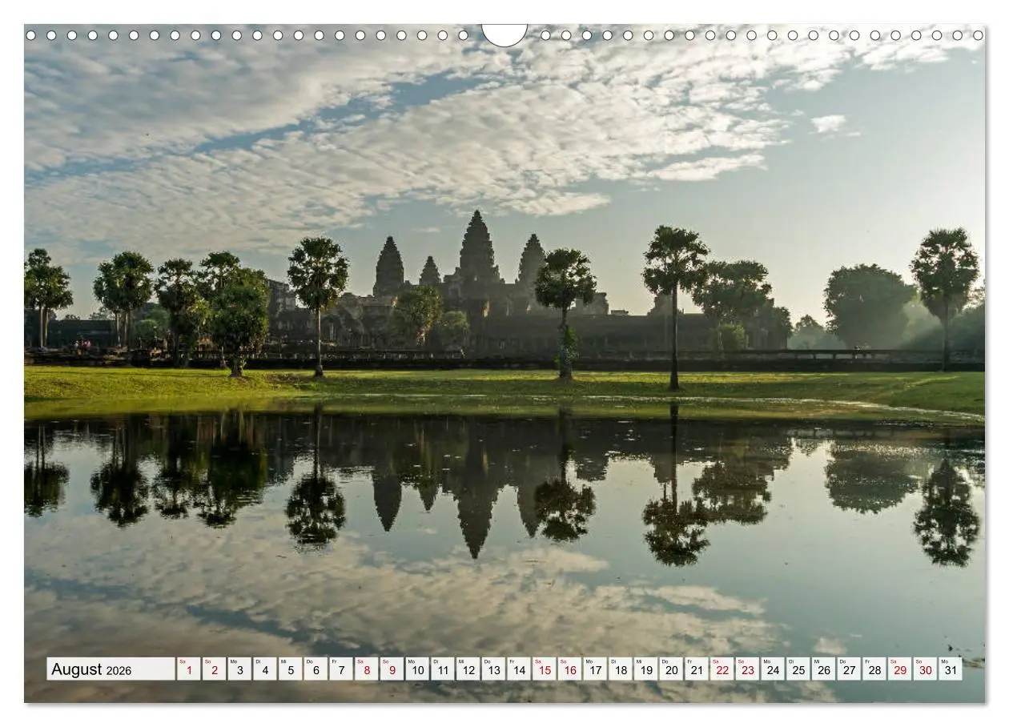This screenshot has width=1009, height=727.
Task: Click the first spiral binding hole at left
Action: (30, 35)
